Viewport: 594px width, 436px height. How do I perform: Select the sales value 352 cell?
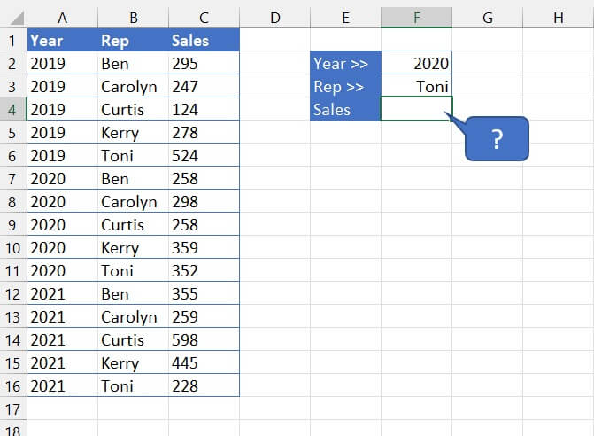204,271
